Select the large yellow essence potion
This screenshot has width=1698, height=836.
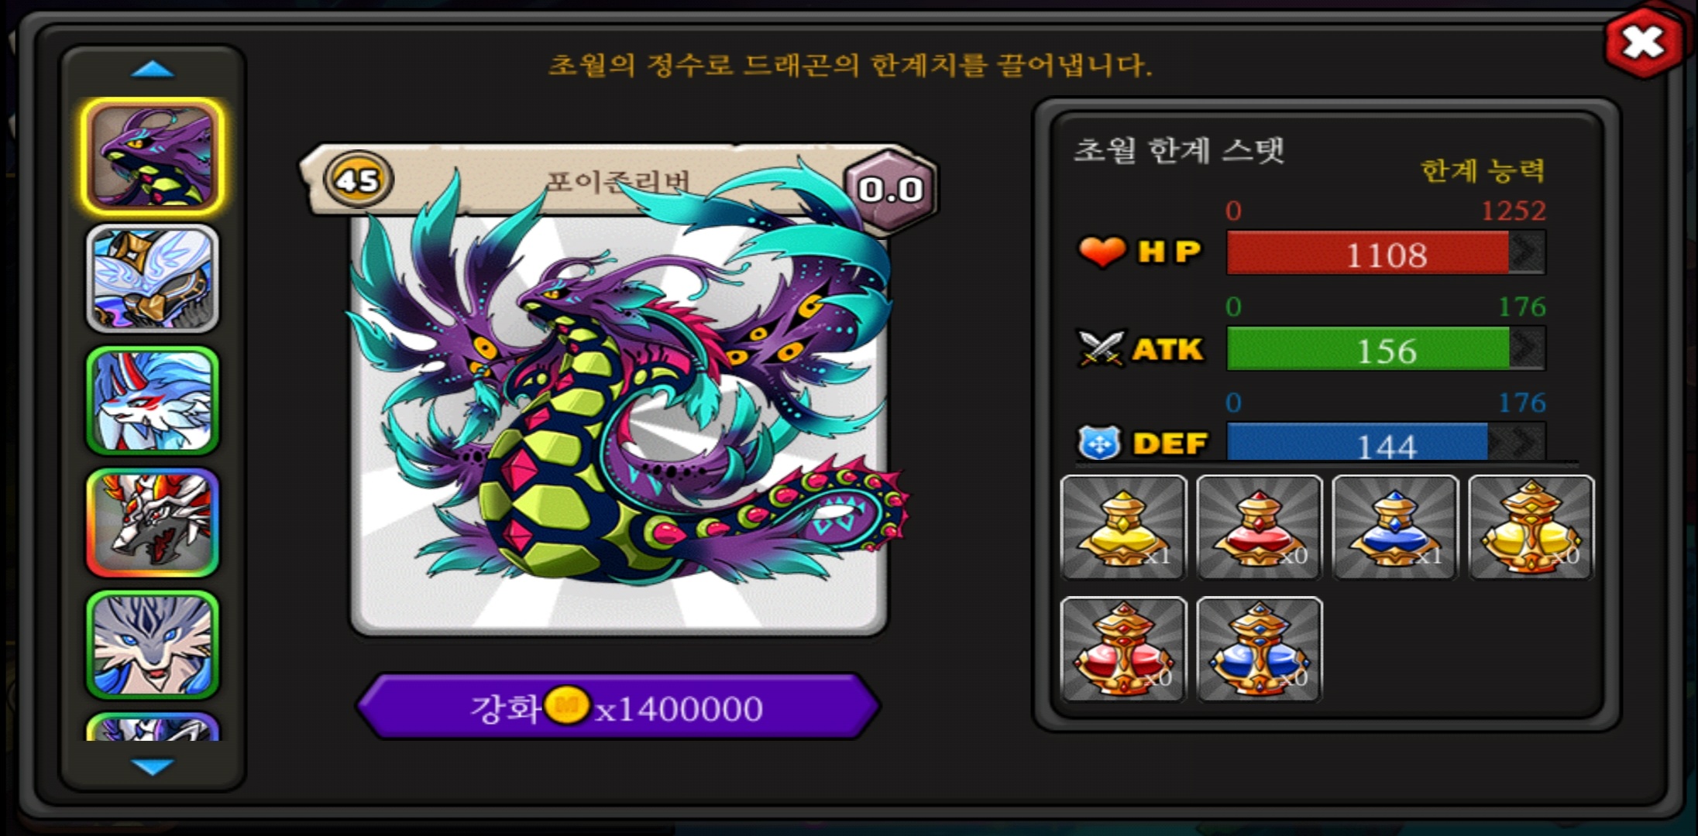tap(1531, 527)
